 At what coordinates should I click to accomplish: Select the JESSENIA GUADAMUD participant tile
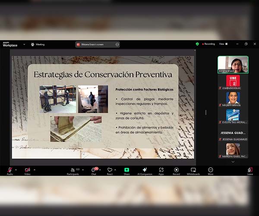coord(233,133)
